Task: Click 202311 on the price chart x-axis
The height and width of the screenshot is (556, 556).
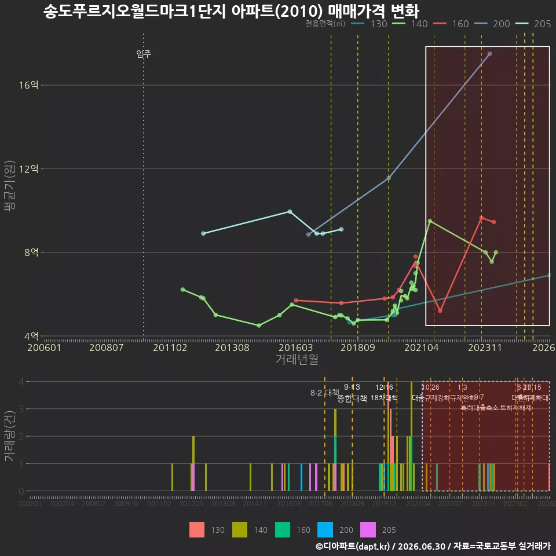Action: coord(485,348)
